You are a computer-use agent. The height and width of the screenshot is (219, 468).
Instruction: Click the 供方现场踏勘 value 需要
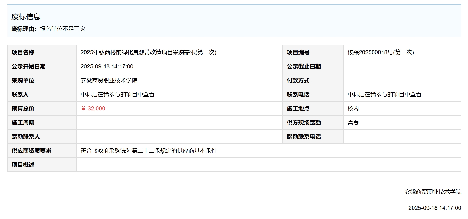point(353,123)
